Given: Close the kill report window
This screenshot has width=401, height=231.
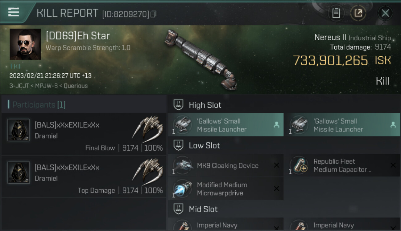Looking at the screenshot, I should [385, 13].
